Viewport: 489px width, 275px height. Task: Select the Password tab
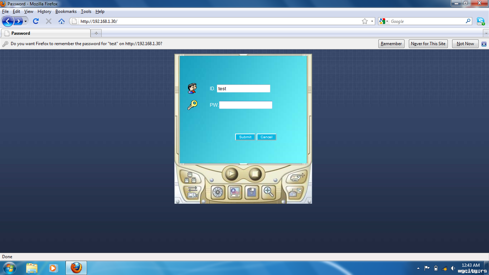point(46,33)
